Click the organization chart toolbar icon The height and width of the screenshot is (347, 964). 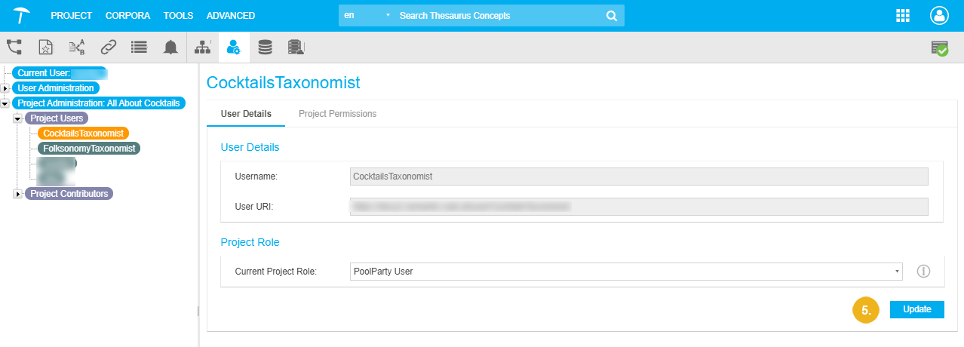click(202, 48)
